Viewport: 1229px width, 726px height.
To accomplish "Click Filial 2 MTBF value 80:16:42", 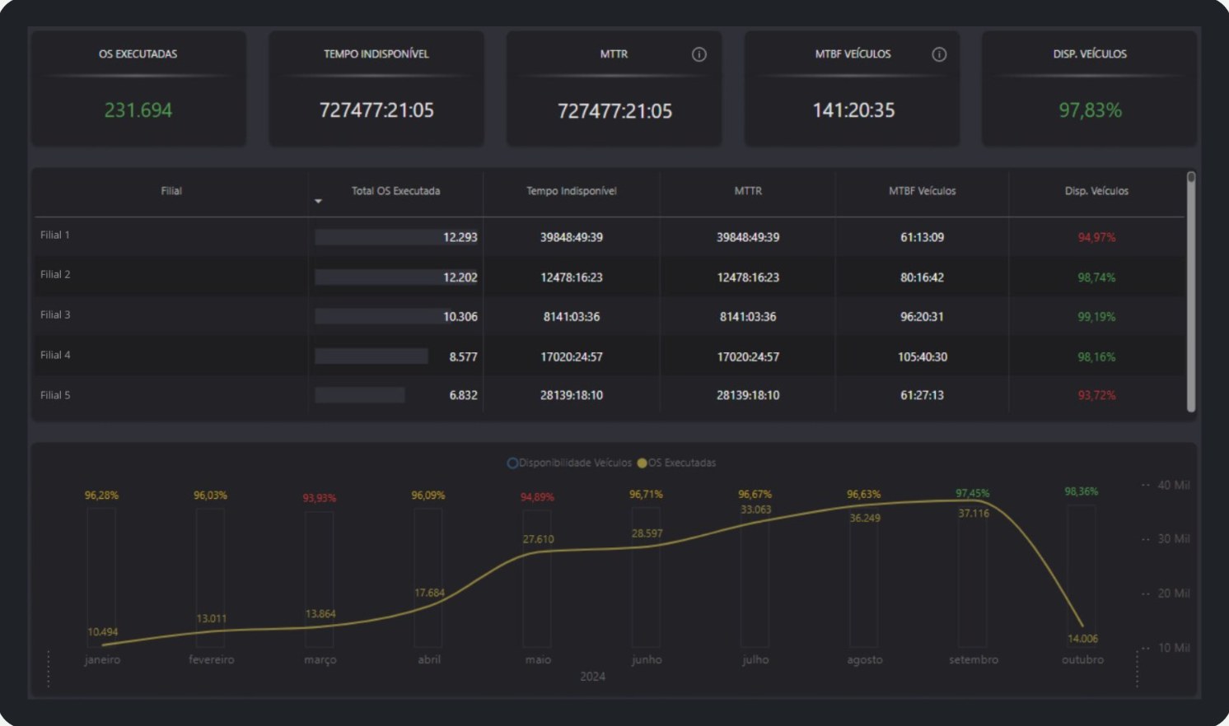I will (922, 277).
